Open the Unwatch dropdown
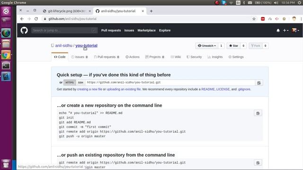303x170 pixels. 207,46
